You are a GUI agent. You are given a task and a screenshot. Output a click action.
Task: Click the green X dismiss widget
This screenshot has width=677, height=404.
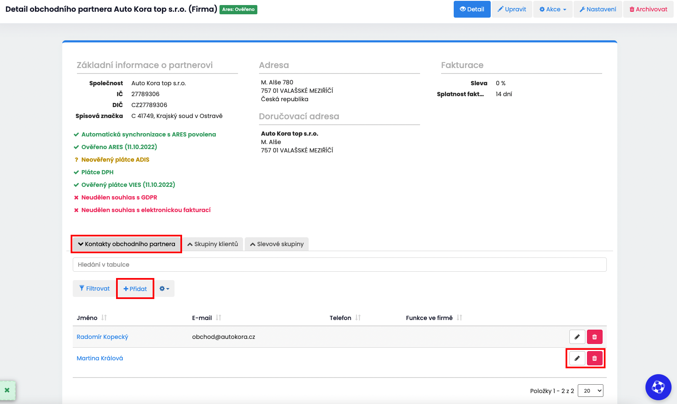7,390
